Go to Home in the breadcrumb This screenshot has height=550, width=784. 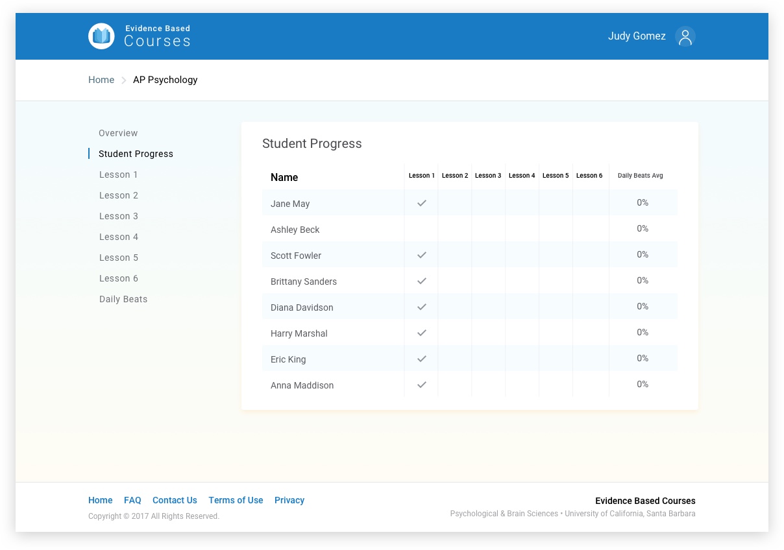point(101,80)
